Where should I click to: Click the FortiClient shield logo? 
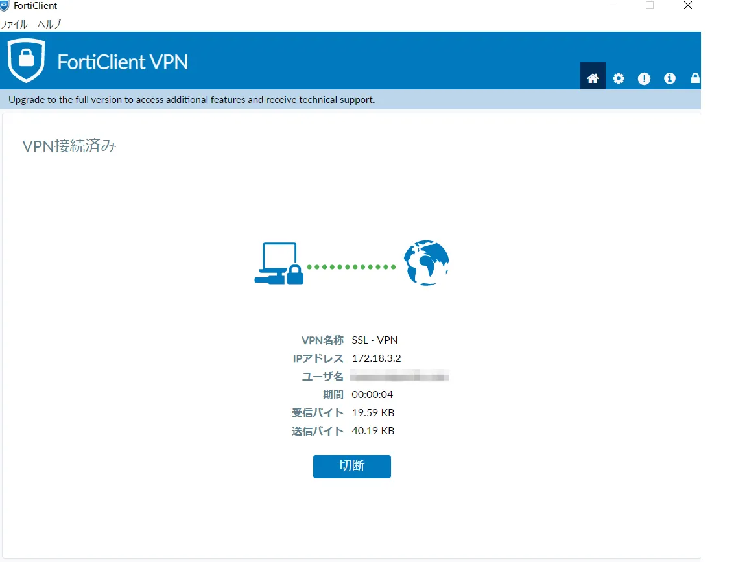tap(26, 60)
